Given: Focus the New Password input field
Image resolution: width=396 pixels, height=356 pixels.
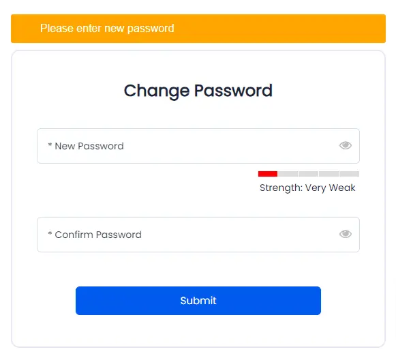Looking at the screenshot, I should (x=198, y=146).
